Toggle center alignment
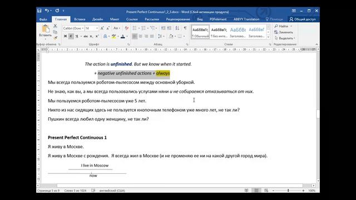Viewport: 356px width, 200px height. 141,36
